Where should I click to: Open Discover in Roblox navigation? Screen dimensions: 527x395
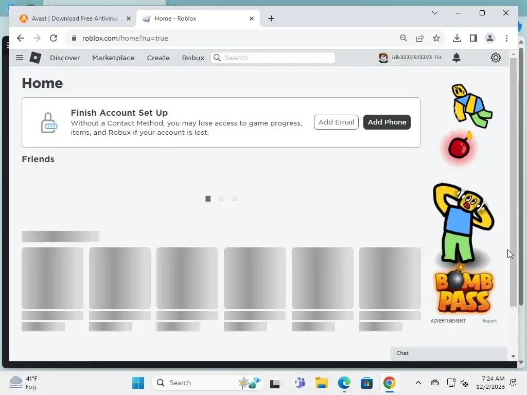(x=65, y=58)
